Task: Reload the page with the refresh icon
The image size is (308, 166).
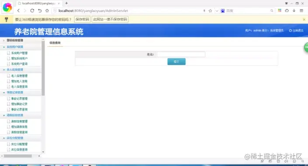Action: pos(32,10)
